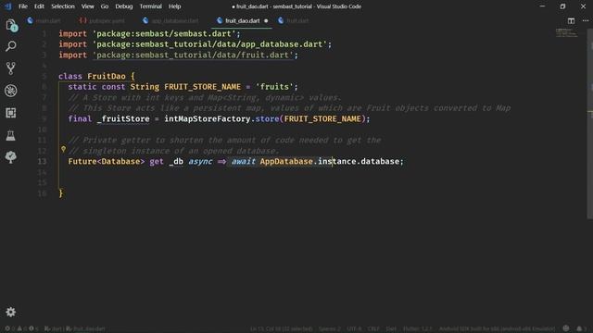Click the '_db' getter name
Viewport: 593px width, 333px height.
[176, 162]
